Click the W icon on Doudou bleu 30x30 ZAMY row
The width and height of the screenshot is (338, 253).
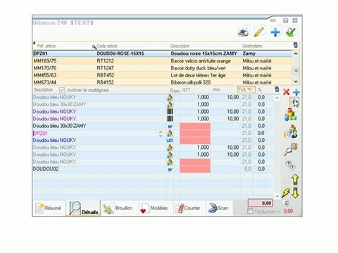coord(170,126)
